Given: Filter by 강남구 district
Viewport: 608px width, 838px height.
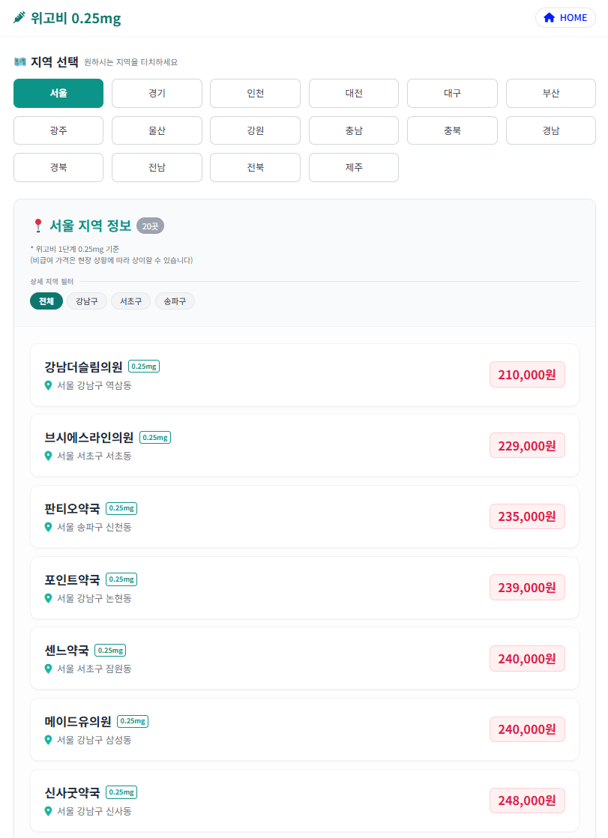Looking at the screenshot, I should point(87,301).
